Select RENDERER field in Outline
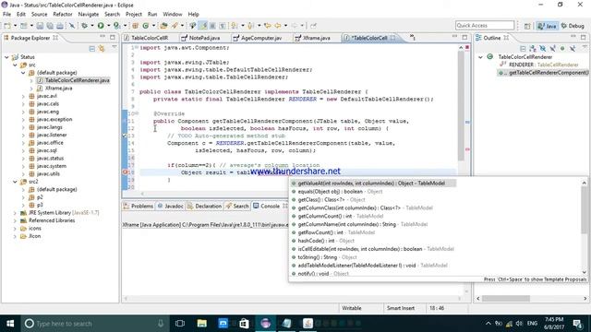This screenshot has width=591, height=332. pyautogui.click(x=539, y=65)
